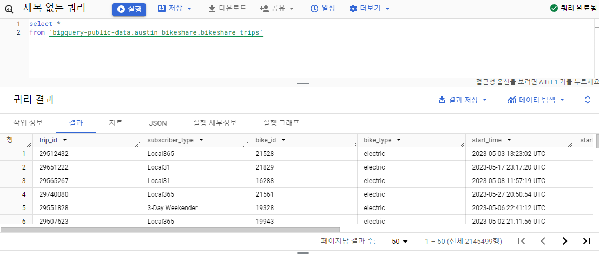
Task: Click the table name in the query editor
Action: 156,33
